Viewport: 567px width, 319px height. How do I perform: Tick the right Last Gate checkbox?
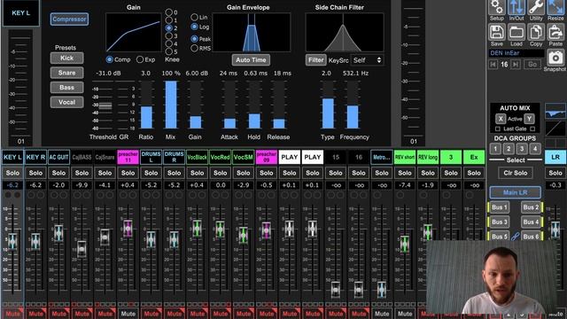pyautogui.click(x=532, y=128)
